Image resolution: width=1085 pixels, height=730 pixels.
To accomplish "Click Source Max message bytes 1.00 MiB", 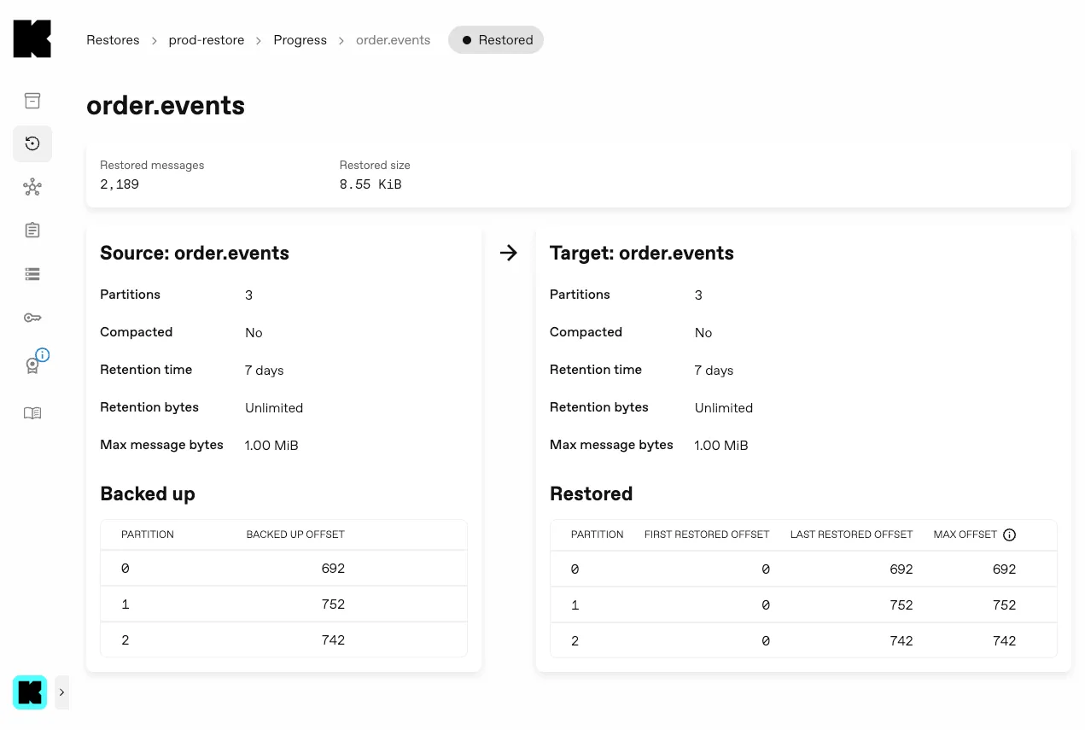I will [x=271, y=446].
